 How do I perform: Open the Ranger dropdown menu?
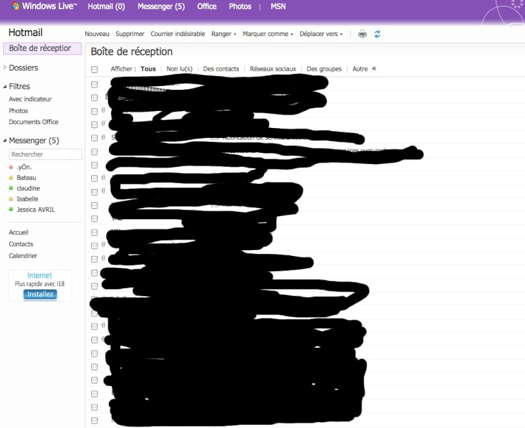tap(223, 34)
